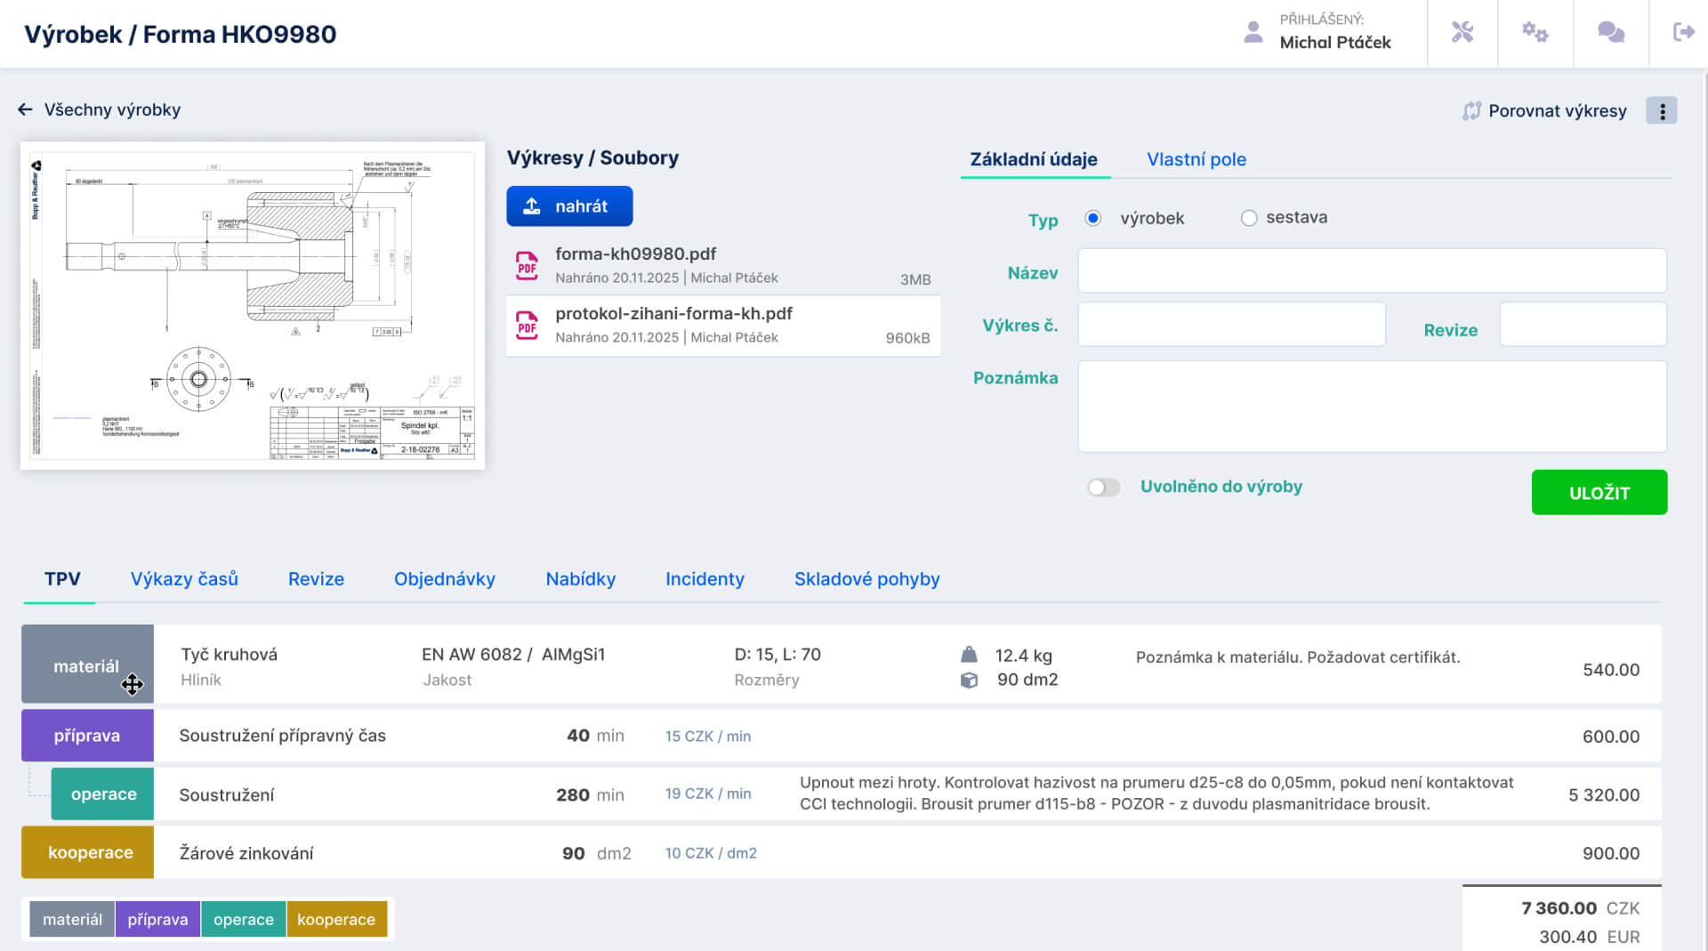
Task: Click the Žárové zinkování row name
Action: point(246,853)
